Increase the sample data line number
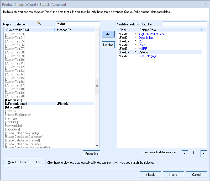The height and width of the screenshot is (181, 210). [x=204, y=154]
